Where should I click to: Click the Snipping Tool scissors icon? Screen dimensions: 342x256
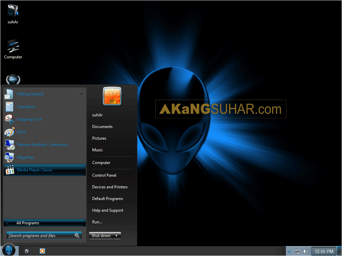[9, 119]
